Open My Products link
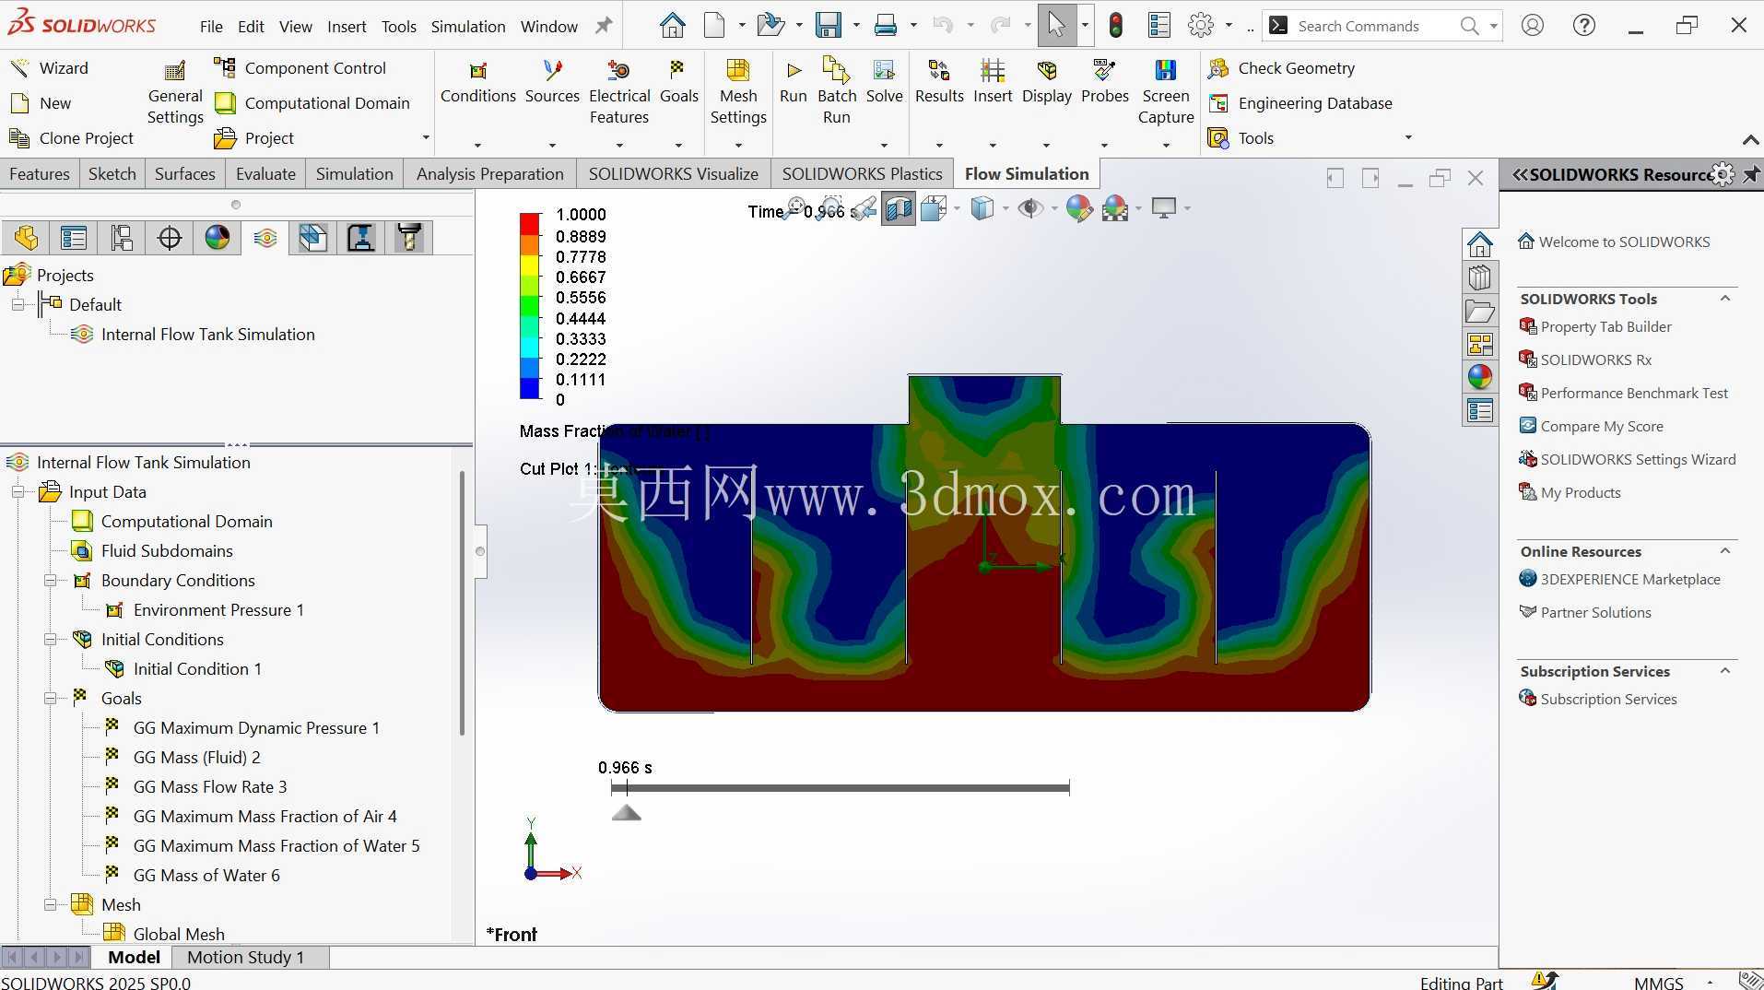The width and height of the screenshot is (1764, 990). pyautogui.click(x=1570, y=492)
